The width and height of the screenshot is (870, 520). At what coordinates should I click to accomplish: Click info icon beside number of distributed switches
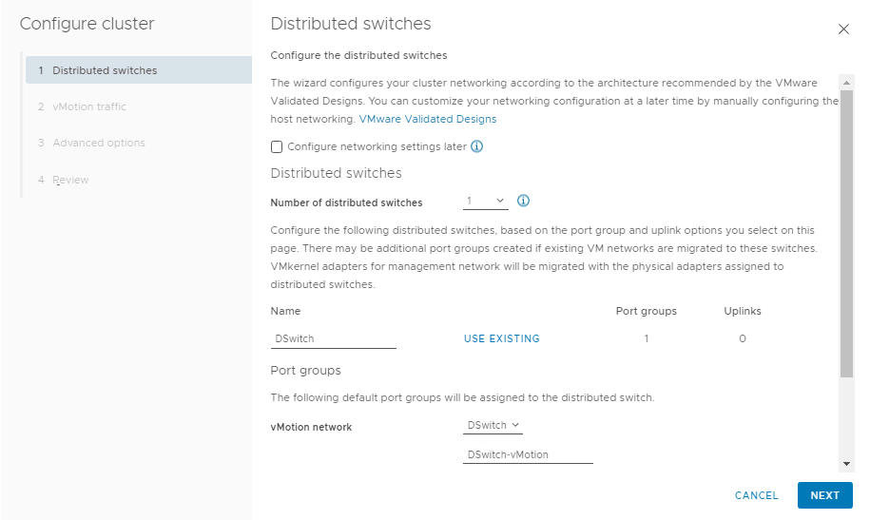pyautogui.click(x=523, y=201)
